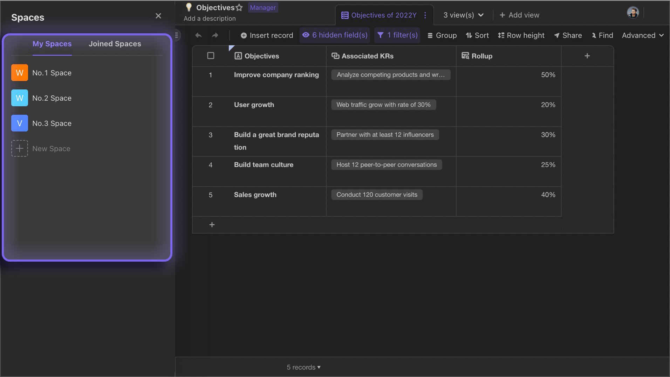Viewport: 670px width, 377px height.
Task: Click the Associated KRs link field icon
Action: click(335, 56)
